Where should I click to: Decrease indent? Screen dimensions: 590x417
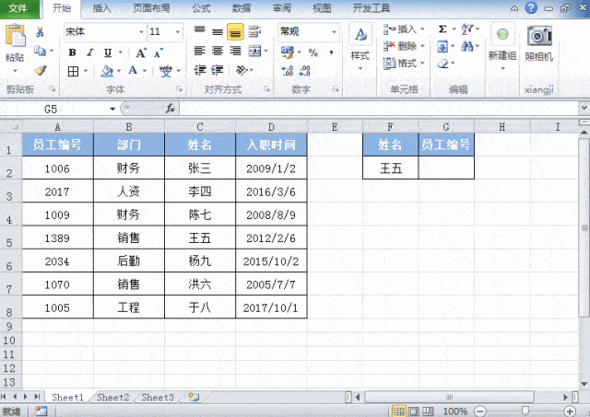click(199, 70)
